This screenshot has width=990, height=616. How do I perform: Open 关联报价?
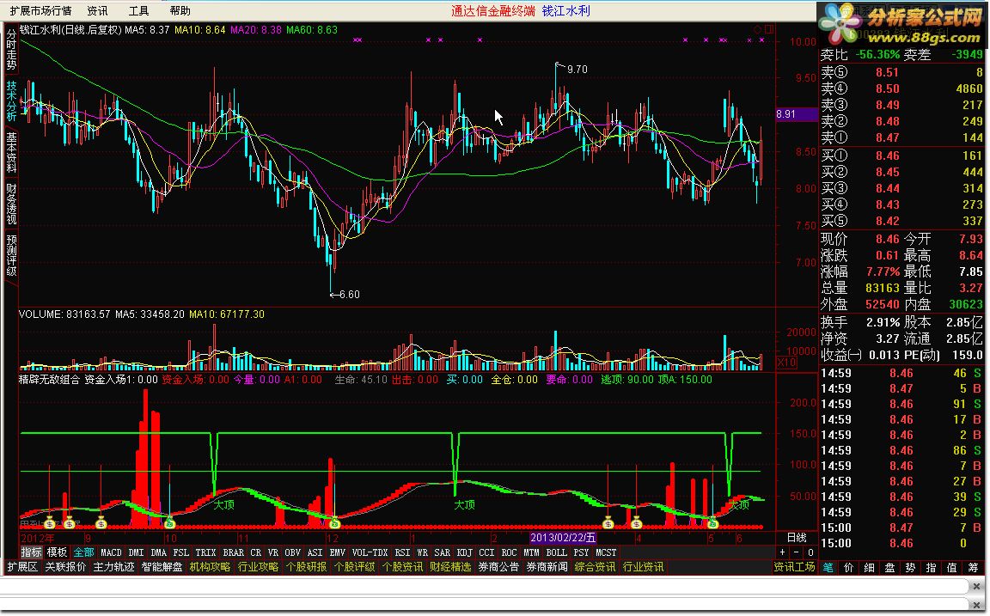click(x=65, y=567)
